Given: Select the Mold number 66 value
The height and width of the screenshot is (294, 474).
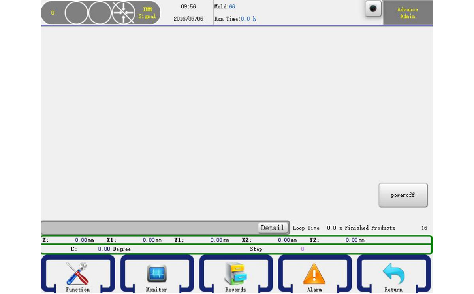Looking at the screenshot, I should pyautogui.click(x=232, y=7).
